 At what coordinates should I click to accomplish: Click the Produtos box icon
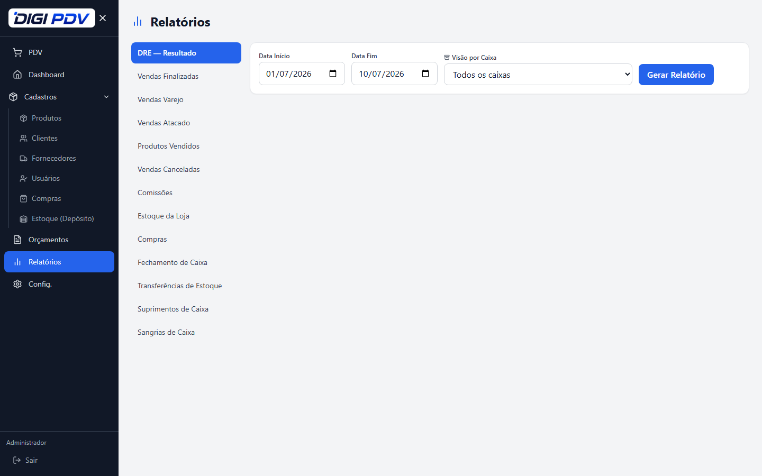[x=23, y=118]
